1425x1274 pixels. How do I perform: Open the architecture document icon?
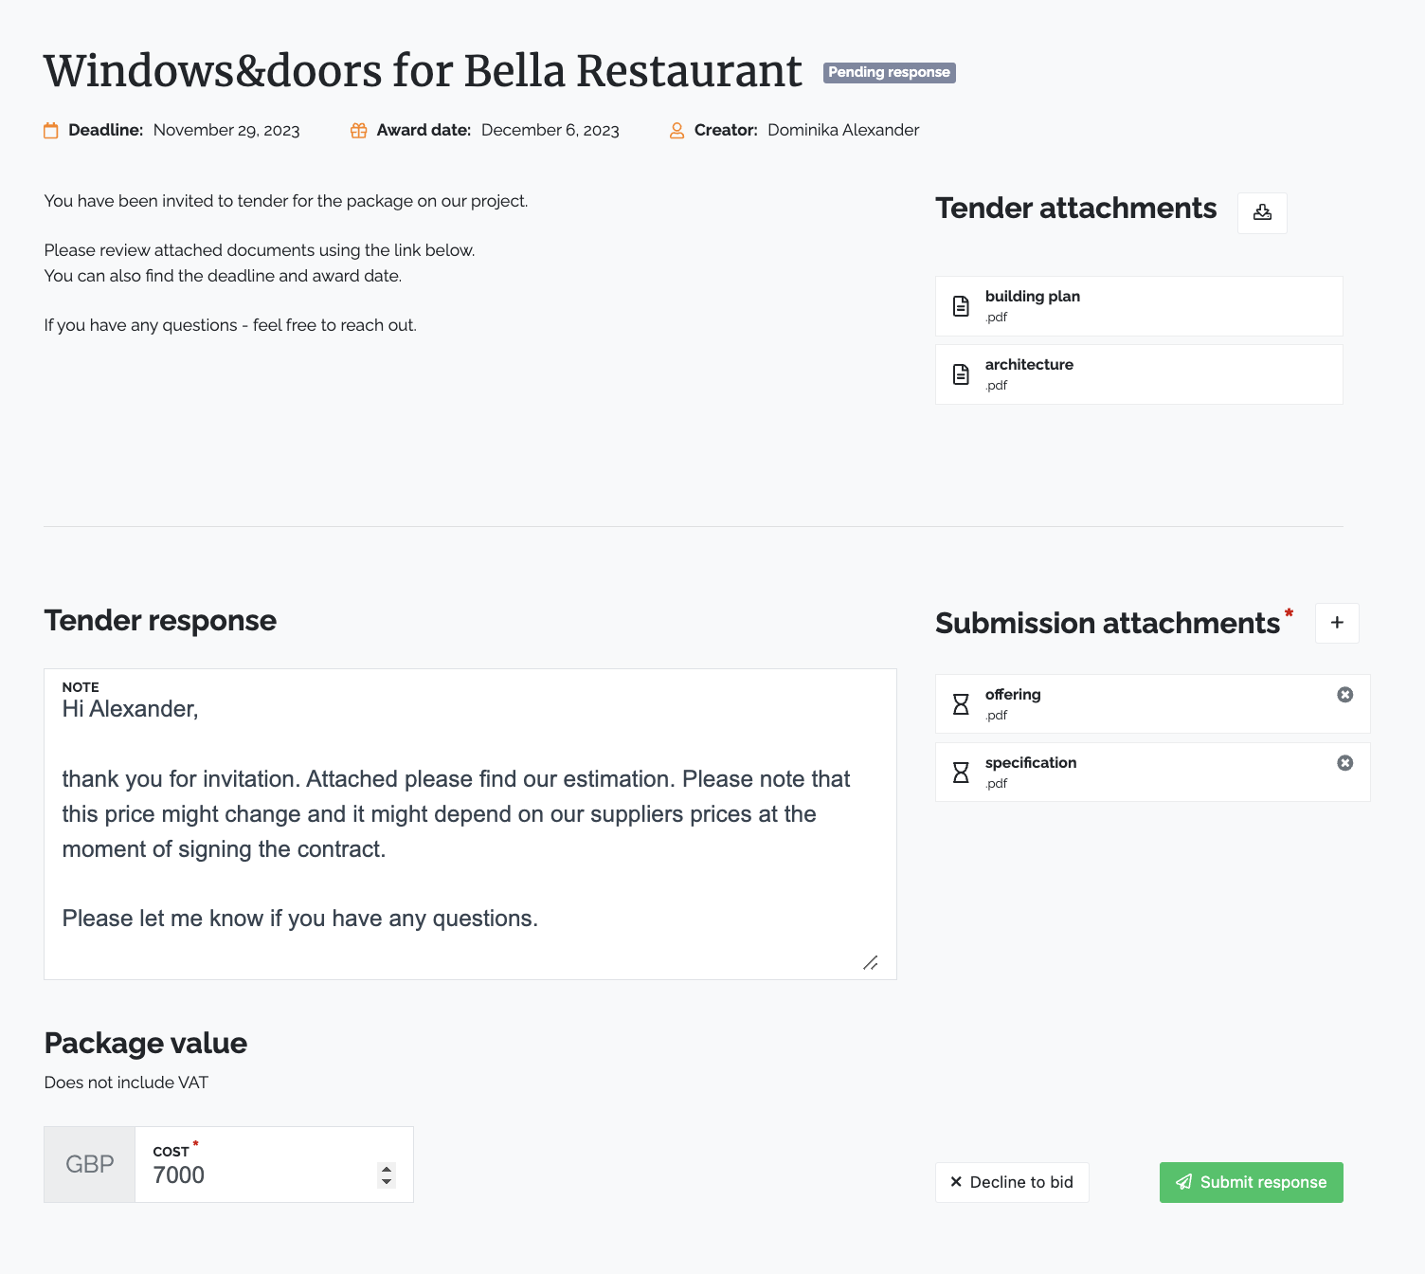pos(961,374)
